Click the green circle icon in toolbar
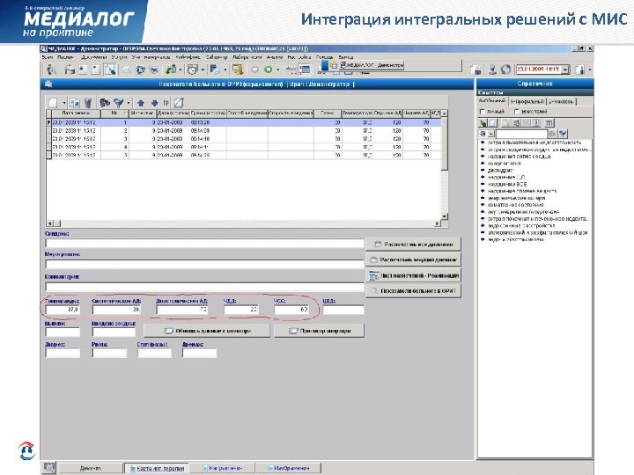This screenshot has height=475, width=634. 268,69
